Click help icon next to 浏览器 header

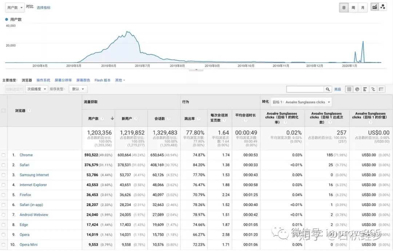tap(29, 110)
